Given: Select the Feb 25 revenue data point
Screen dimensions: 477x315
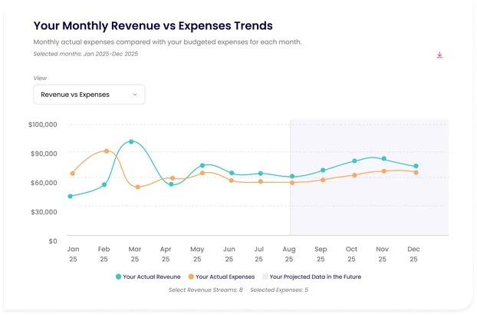Looking at the screenshot, I should [104, 184].
